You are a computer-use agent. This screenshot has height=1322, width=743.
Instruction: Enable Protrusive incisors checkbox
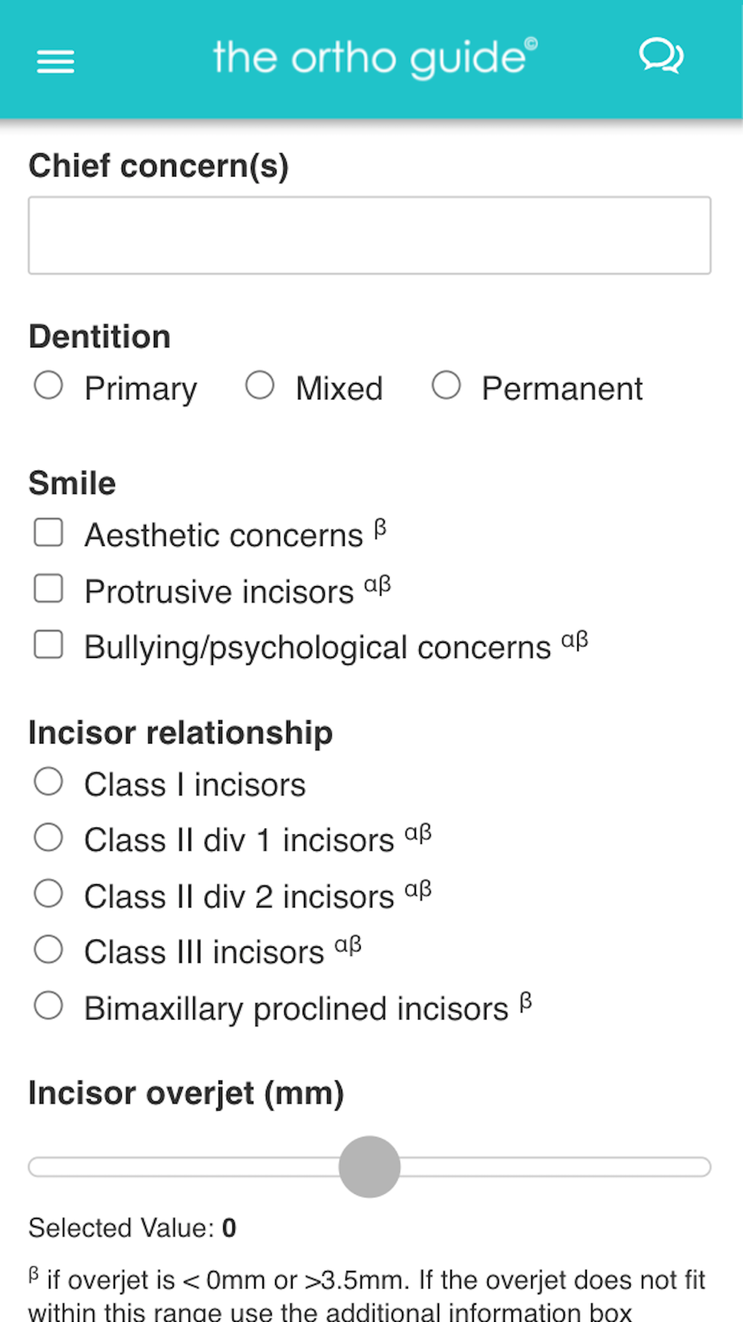pyautogui.click(x=48, y=589)
